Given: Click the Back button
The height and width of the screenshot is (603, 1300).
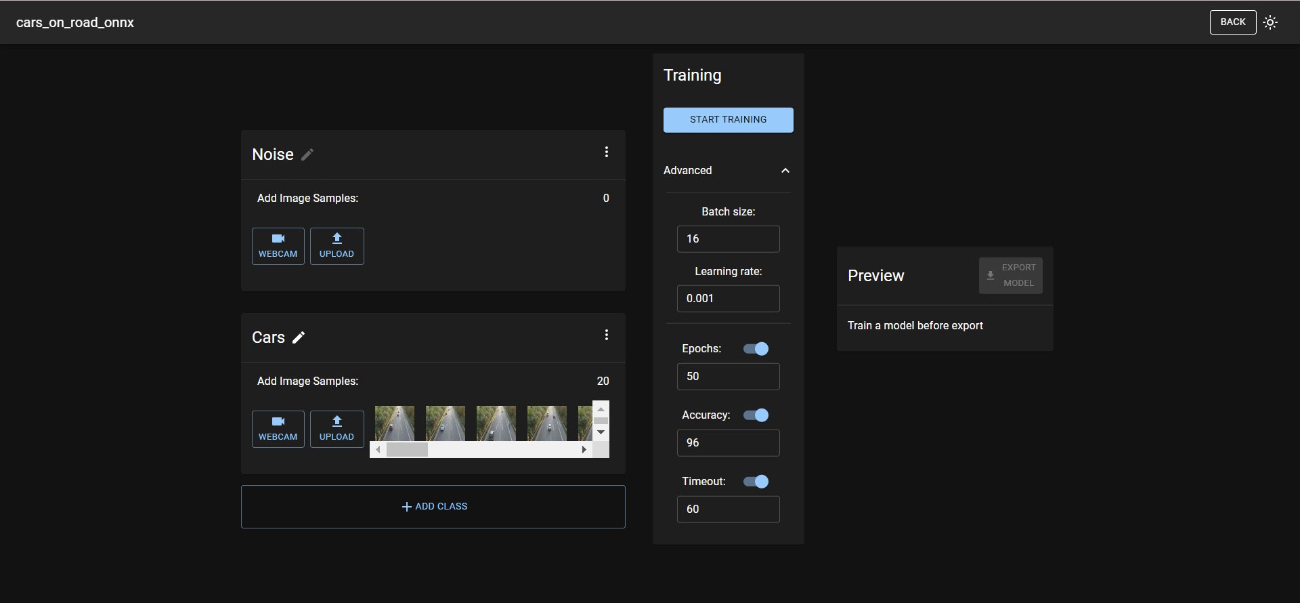Looking at the screenshot, I should click(x=1232, y=22).
